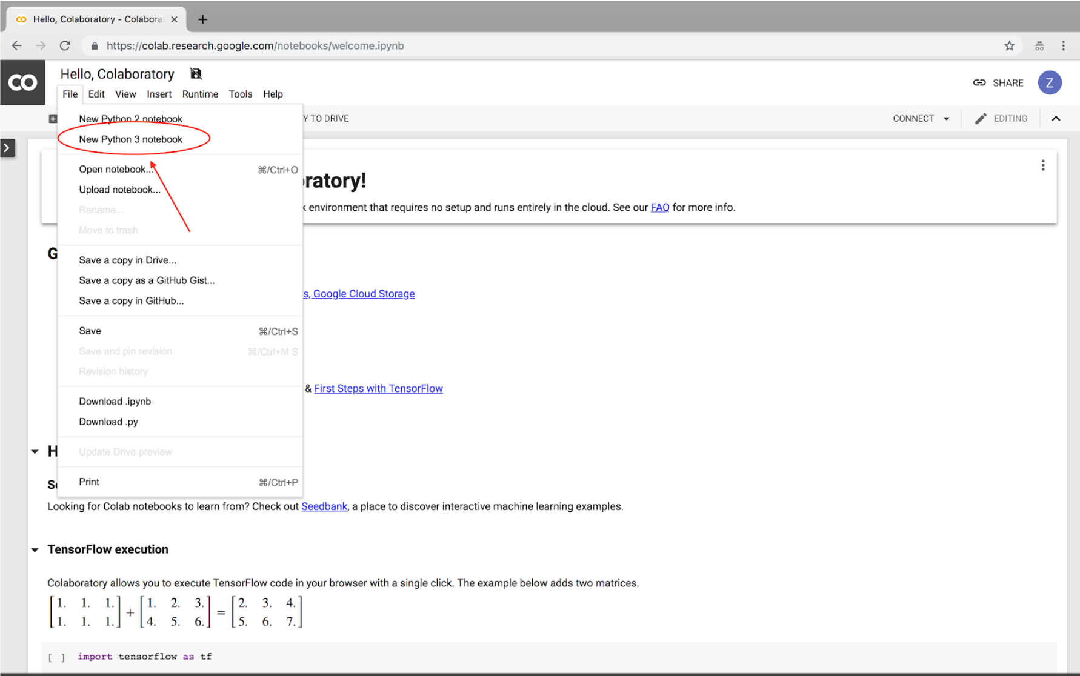1080x676 pixels.
Task: Select New Python 3 notebook
Action: [130, 139]
